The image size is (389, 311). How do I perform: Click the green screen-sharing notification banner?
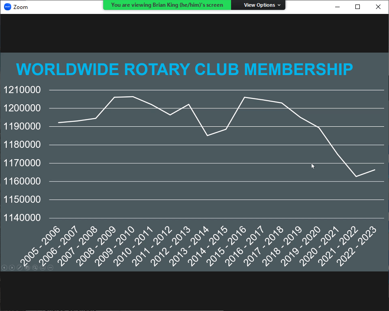coord(167,5)
